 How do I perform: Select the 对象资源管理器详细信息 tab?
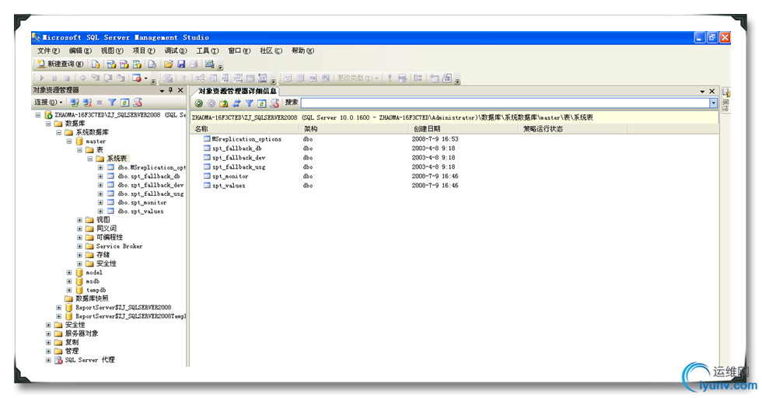[237, 91]
